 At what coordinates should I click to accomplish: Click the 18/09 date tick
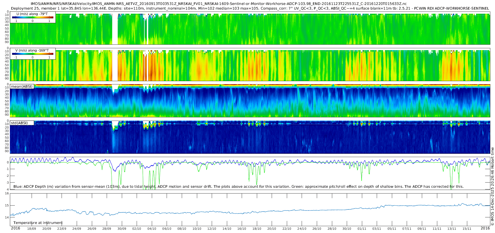click(32, 229)
